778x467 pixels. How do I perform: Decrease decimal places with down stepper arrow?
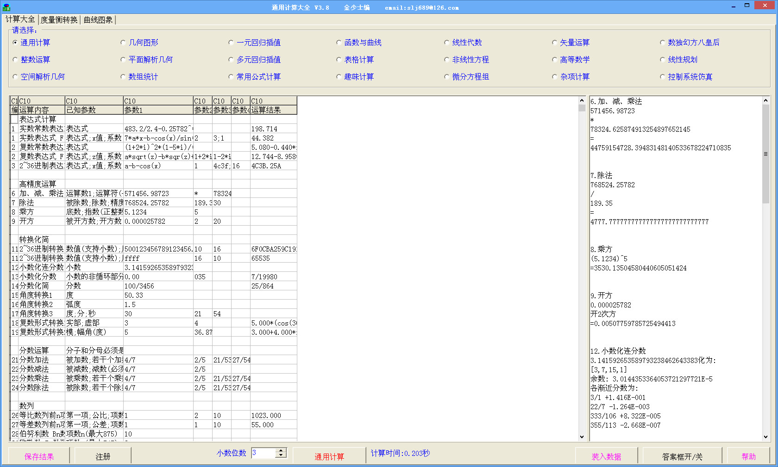tap(281, 455)
